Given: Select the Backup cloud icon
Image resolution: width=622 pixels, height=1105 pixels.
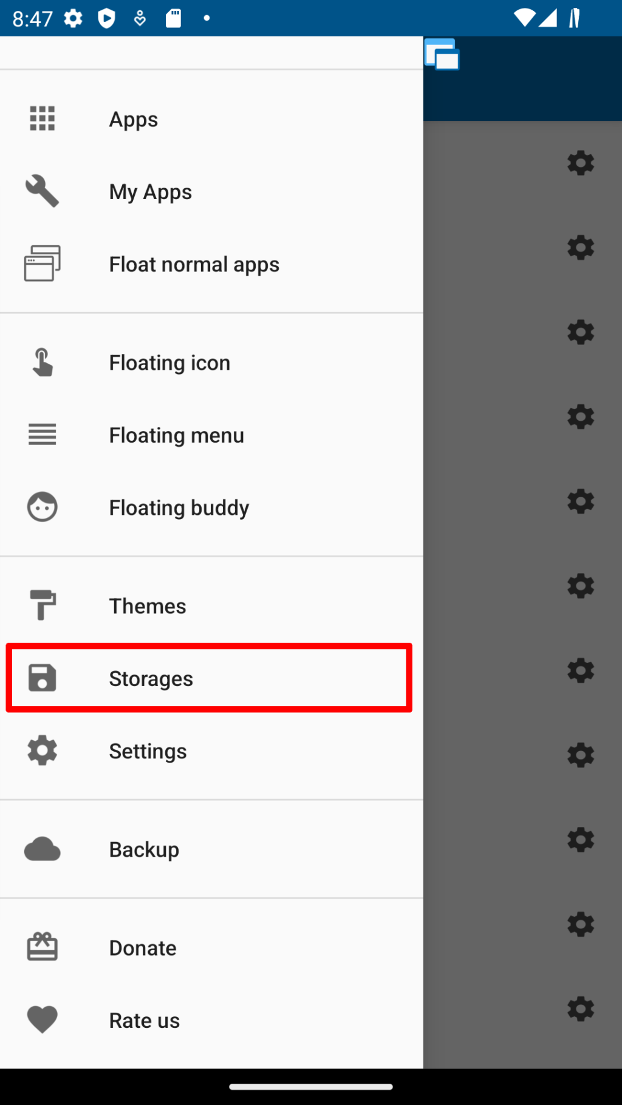Looking at the screenshot, I should click(41, 849).
